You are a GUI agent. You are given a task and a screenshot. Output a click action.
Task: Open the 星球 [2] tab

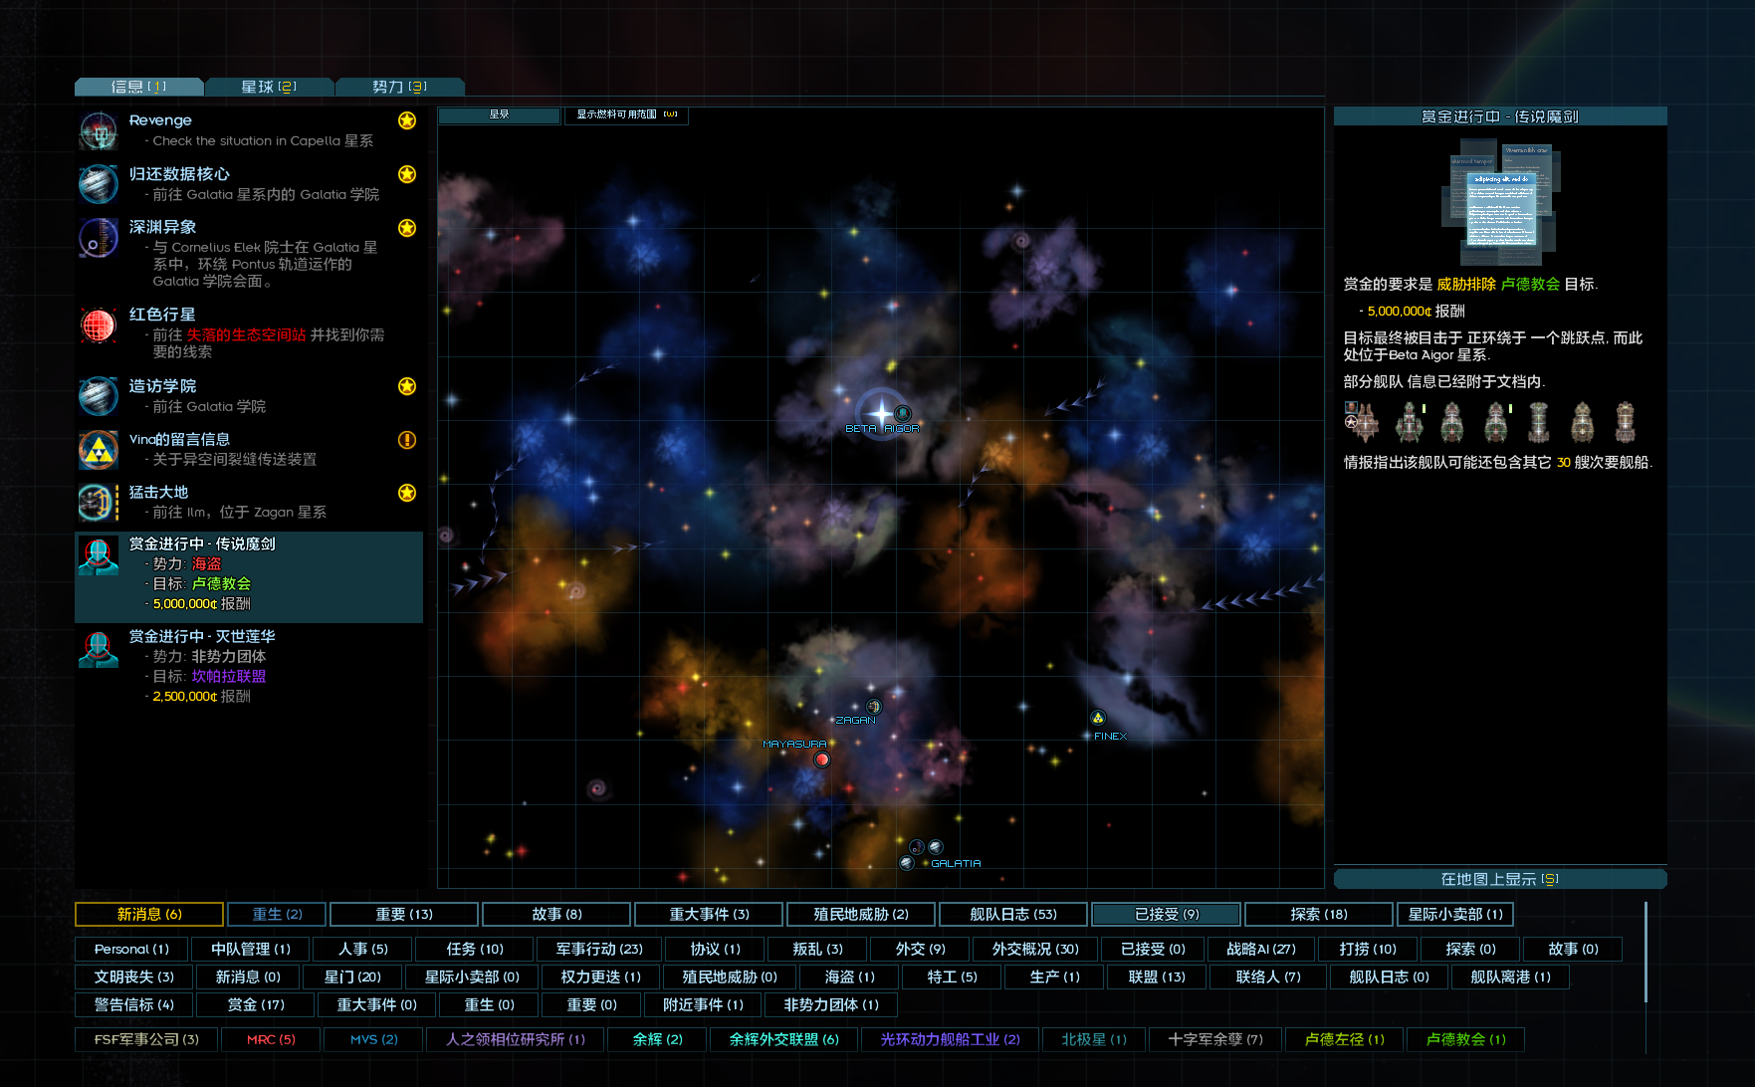[x=269, y=87]
